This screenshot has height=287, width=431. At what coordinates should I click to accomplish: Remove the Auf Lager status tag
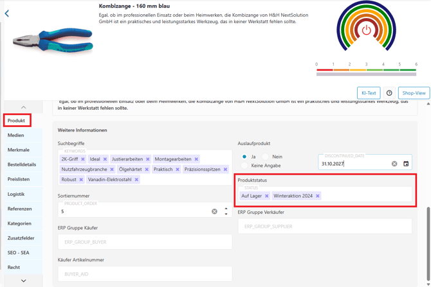tap(267, 196)
